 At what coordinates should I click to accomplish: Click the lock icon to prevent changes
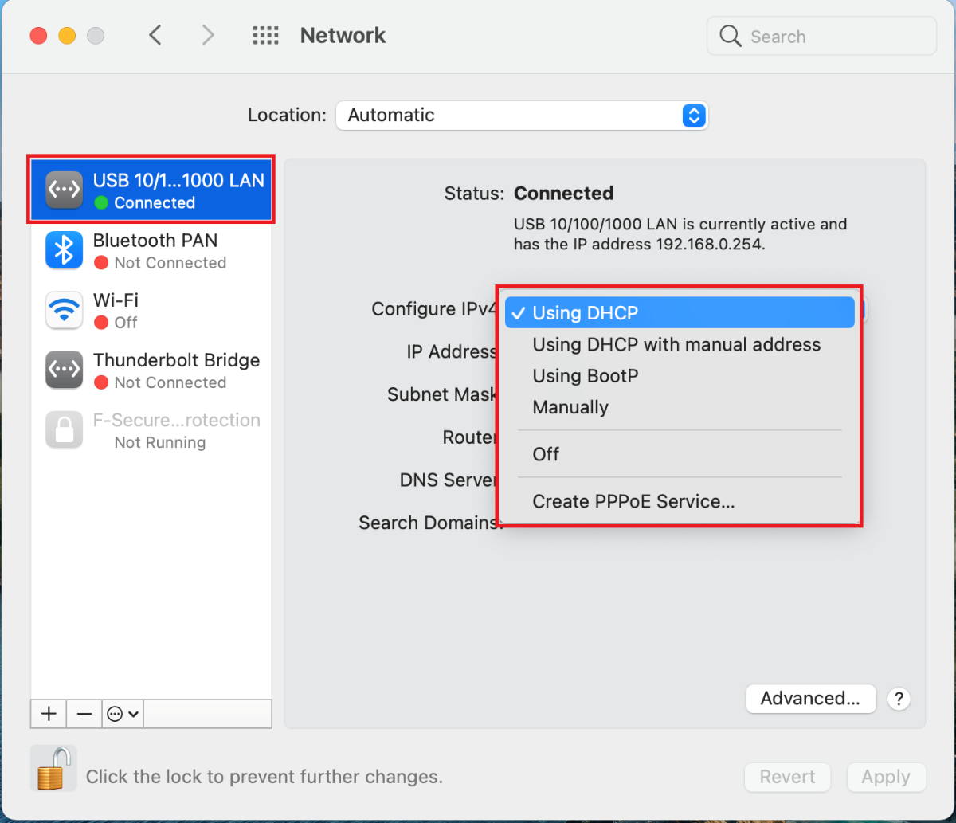(x=53, y=769)
